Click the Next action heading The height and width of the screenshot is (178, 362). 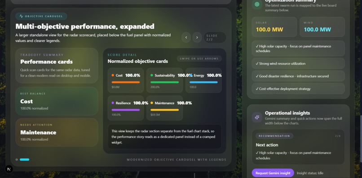tap(267, 145)
